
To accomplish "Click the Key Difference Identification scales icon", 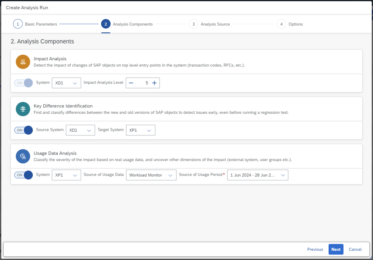I will click(23, 109).
